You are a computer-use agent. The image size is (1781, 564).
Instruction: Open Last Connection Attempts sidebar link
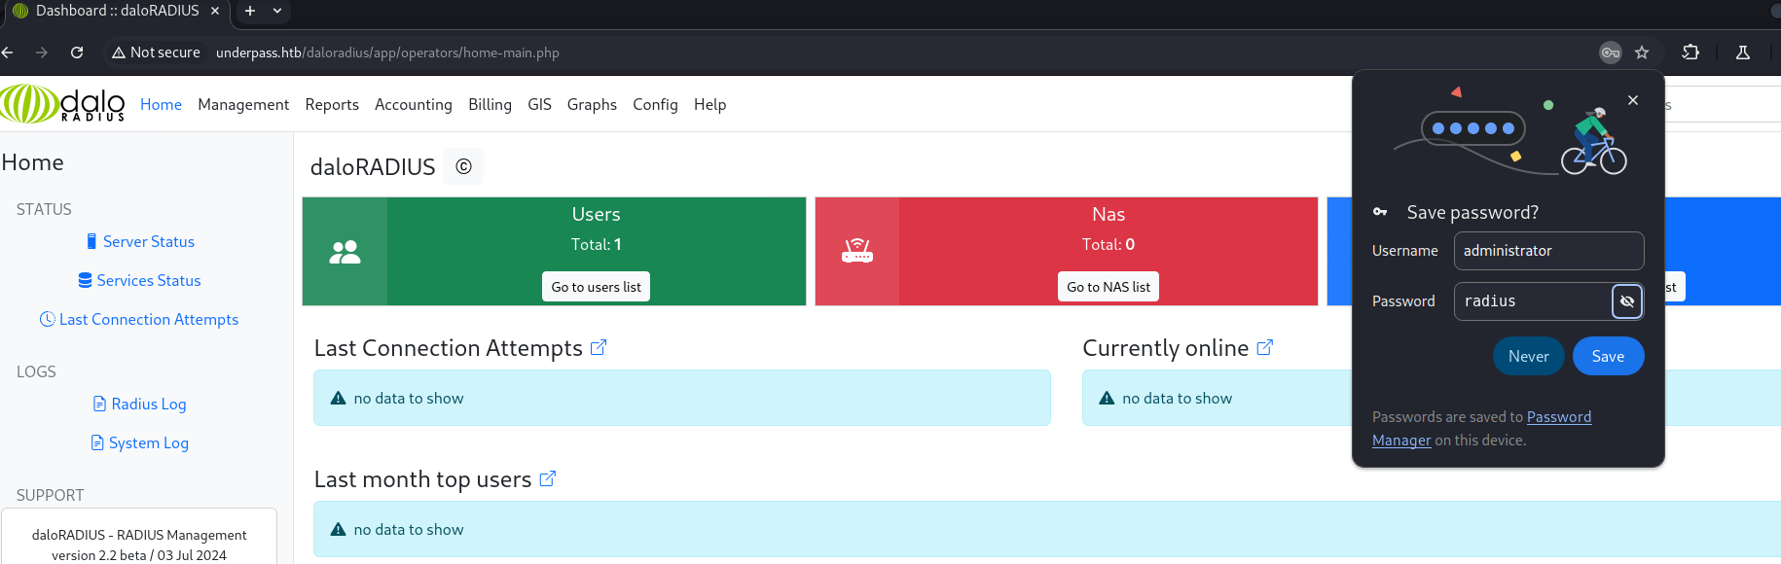(x=139, y=319)
